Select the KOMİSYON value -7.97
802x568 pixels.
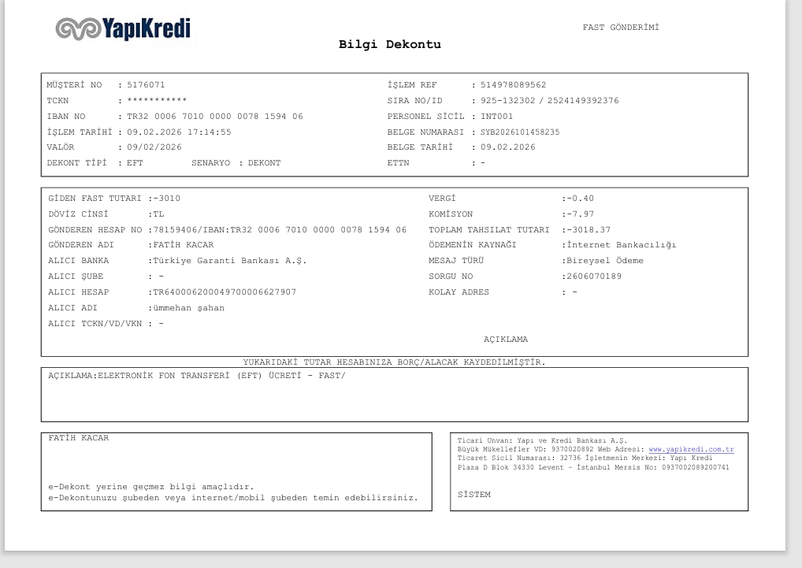(x=580, y=213)
